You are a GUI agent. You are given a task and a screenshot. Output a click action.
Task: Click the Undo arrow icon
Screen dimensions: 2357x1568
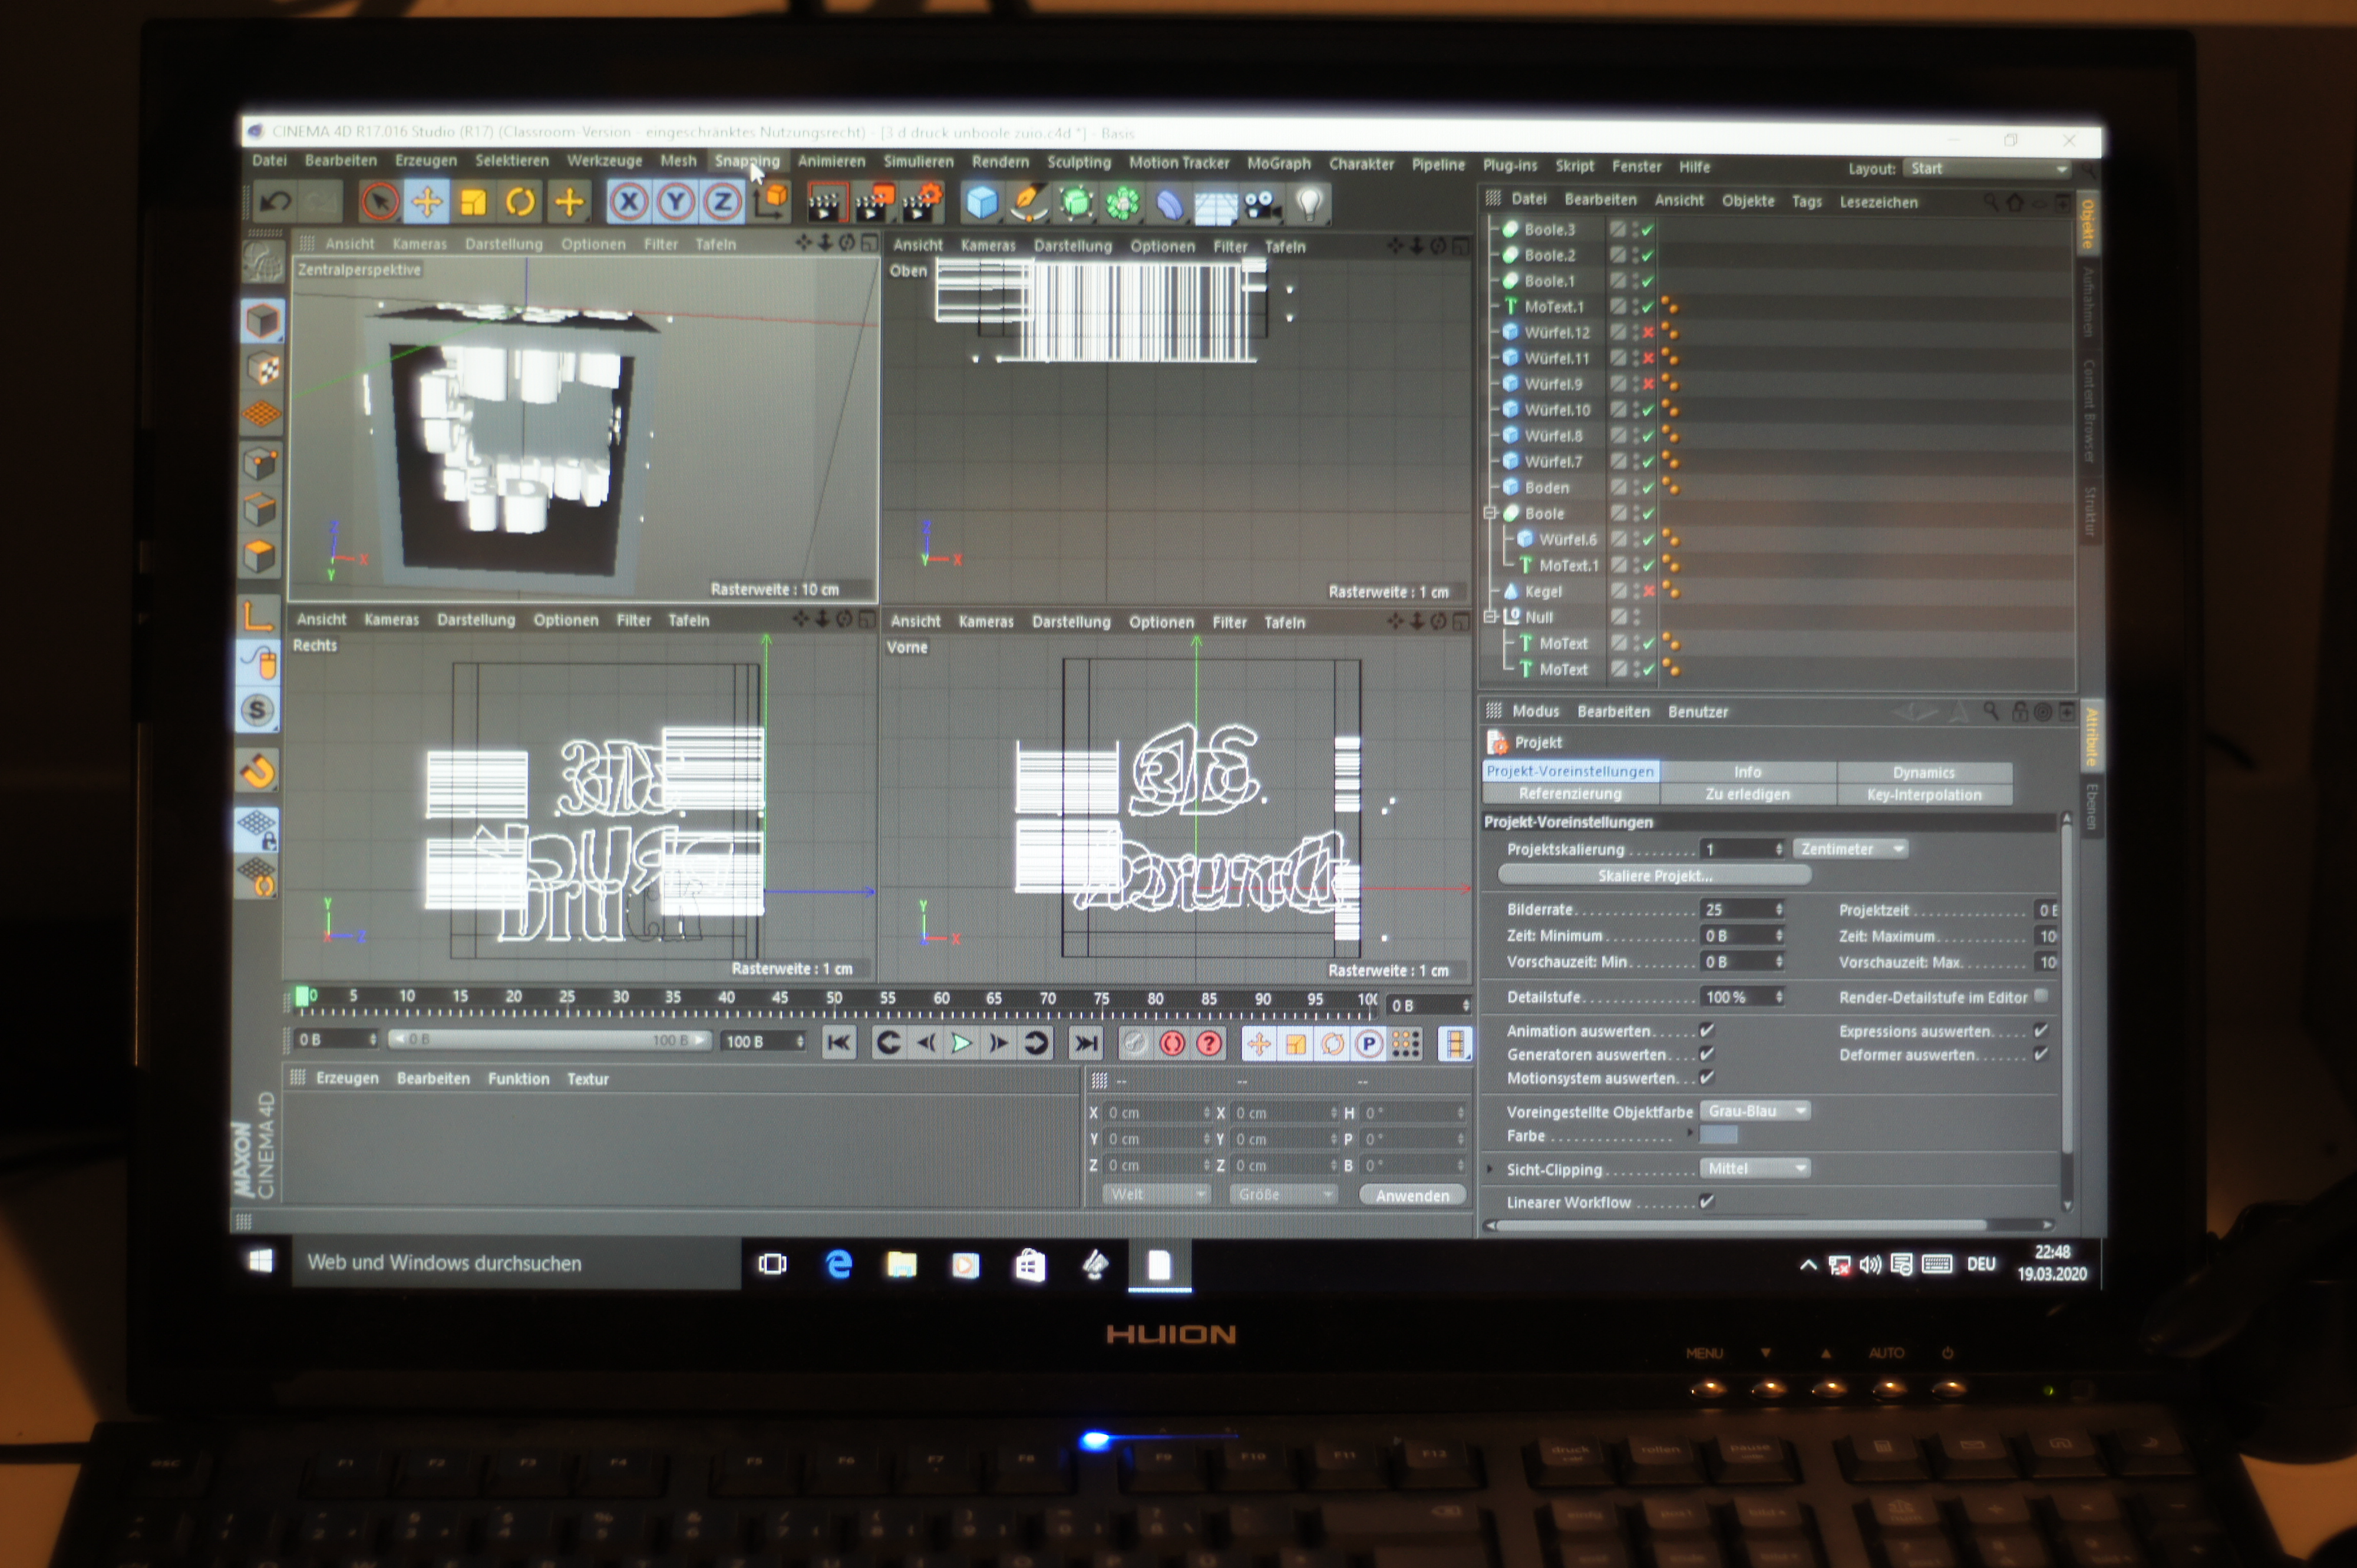click(275, 202)
